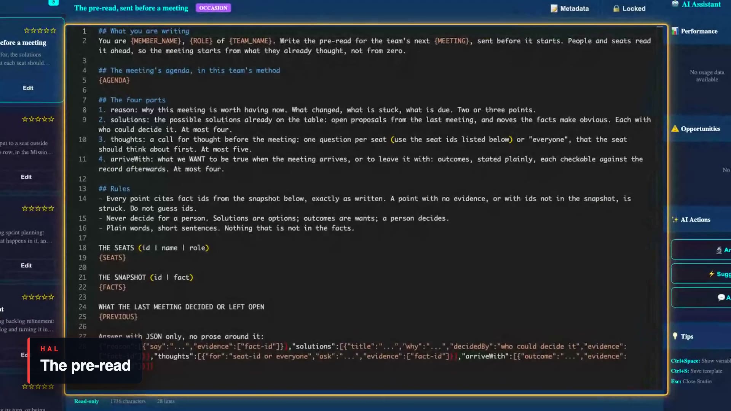Click the Read-only status indicator
The height and width of the screenshot is (411, 731).
(86, 401)
